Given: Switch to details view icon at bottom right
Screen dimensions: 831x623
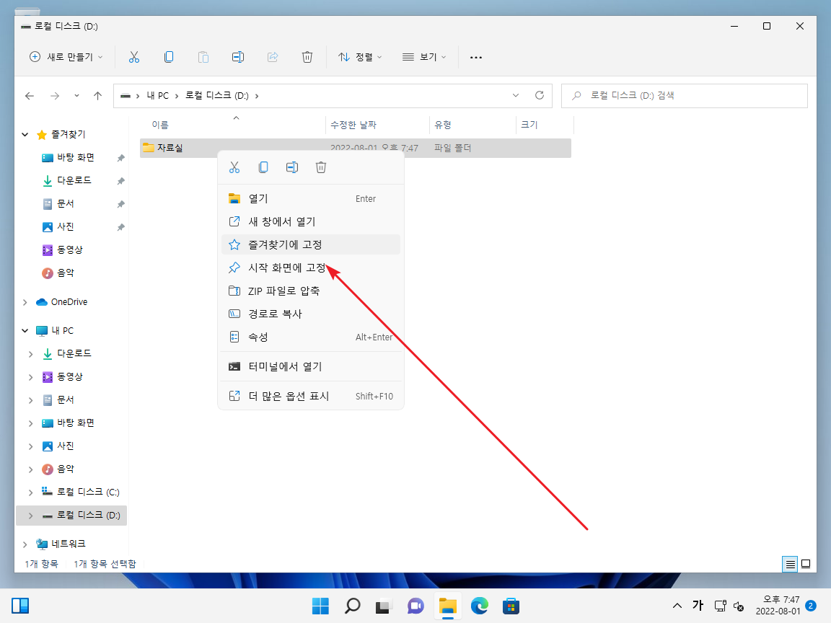Looking at the screenshot, I should click(790, 564).
